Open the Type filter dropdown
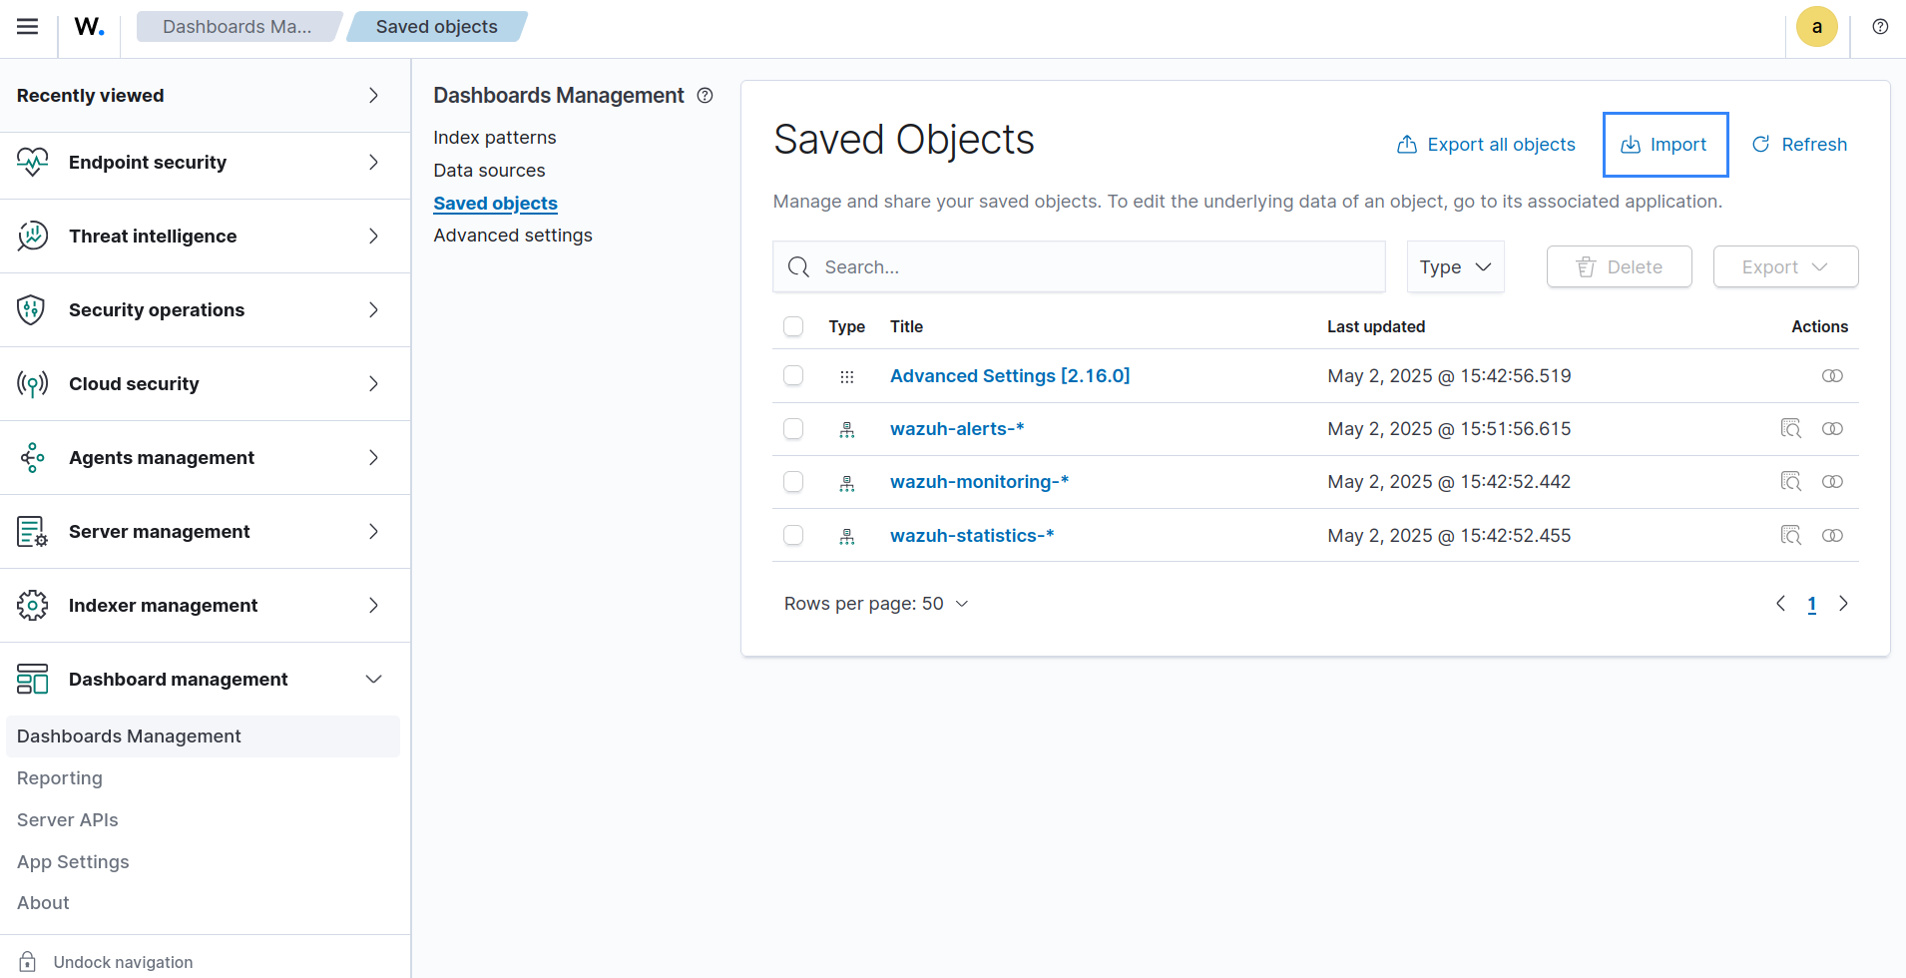1906x978 pixels. (x=1455, y=266)
